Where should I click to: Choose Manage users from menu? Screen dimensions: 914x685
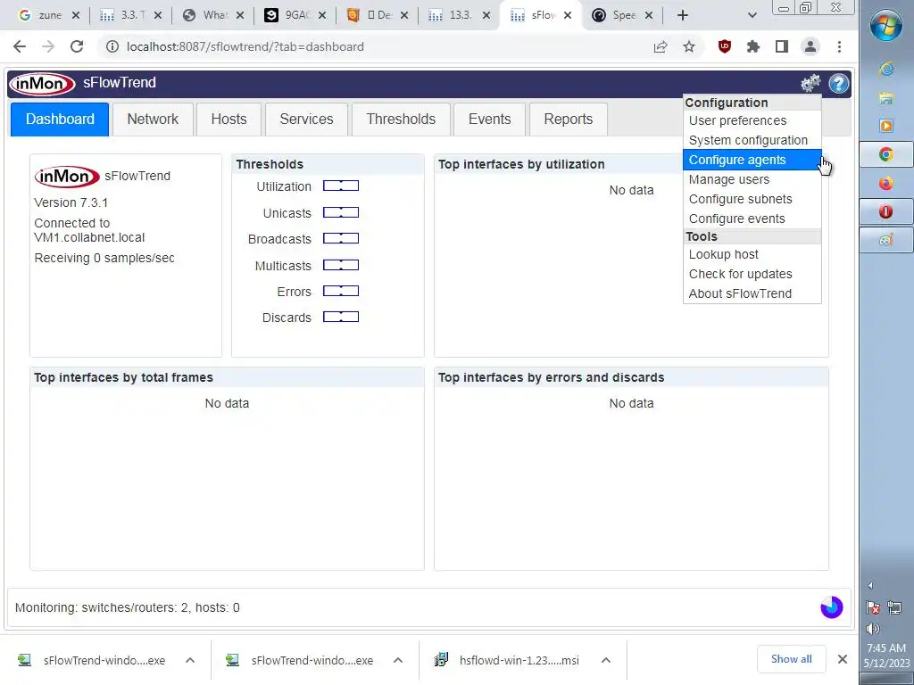pos(752,179)
